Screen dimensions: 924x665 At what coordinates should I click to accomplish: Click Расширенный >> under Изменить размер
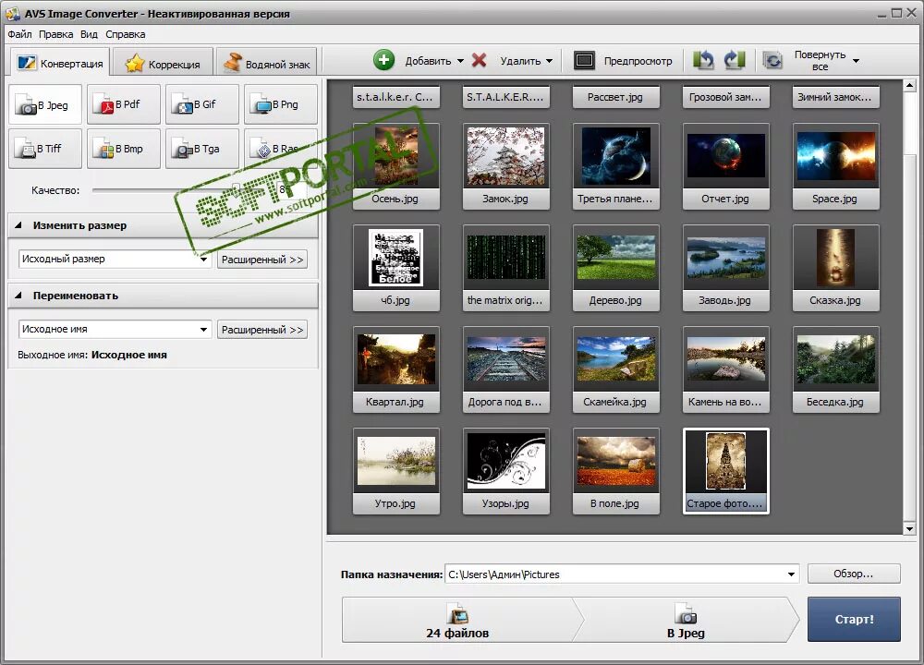pyautogui.click(x=262, y=260)
